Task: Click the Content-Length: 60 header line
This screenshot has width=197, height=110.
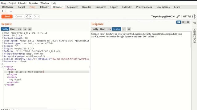Action: coord(16,38)
